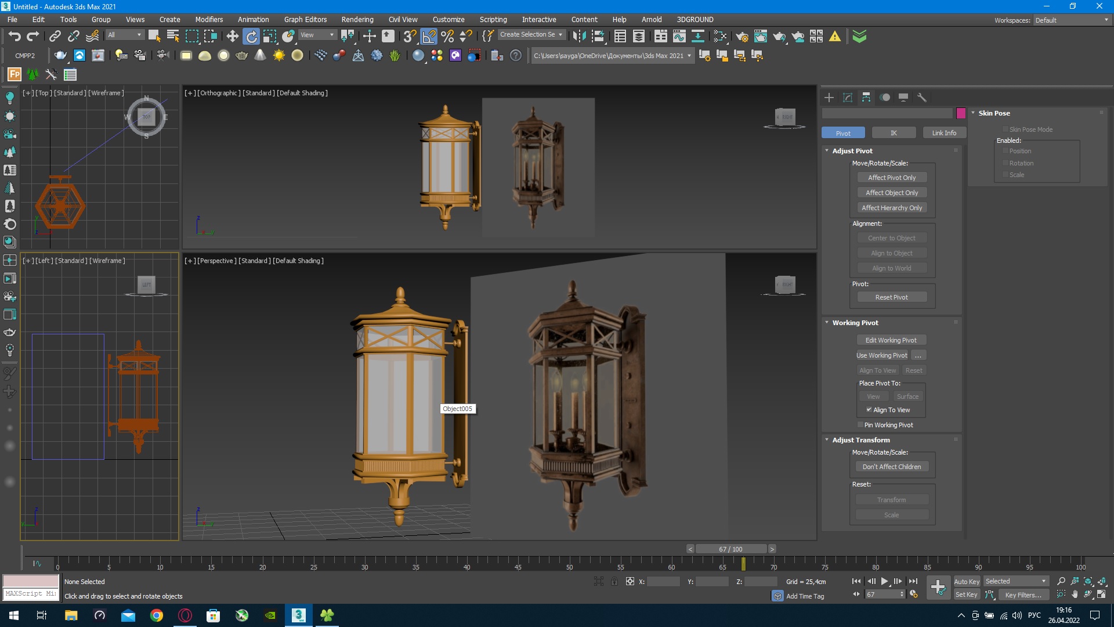Viewport: 1114px width, 627px height.
Task: Click the Affect Pivot Only button
Action: pyautogui.click(x=892, y=178)
